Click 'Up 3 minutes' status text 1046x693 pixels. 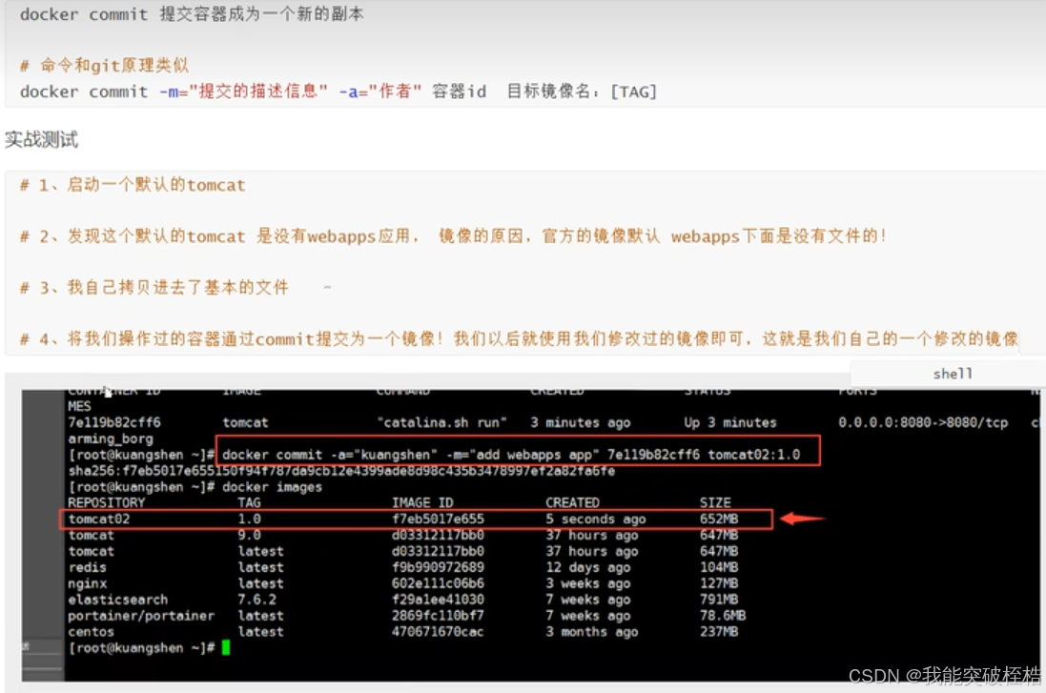pos(730,422)
